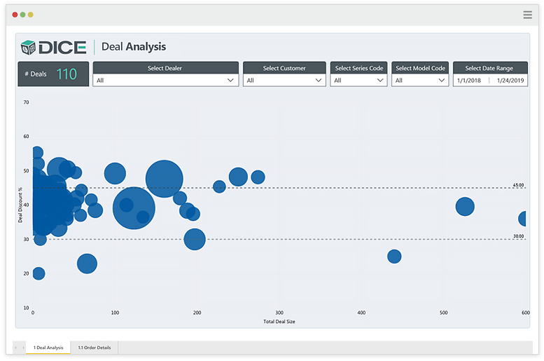
Task: Click the DICE cube logo
Action: 29,47
